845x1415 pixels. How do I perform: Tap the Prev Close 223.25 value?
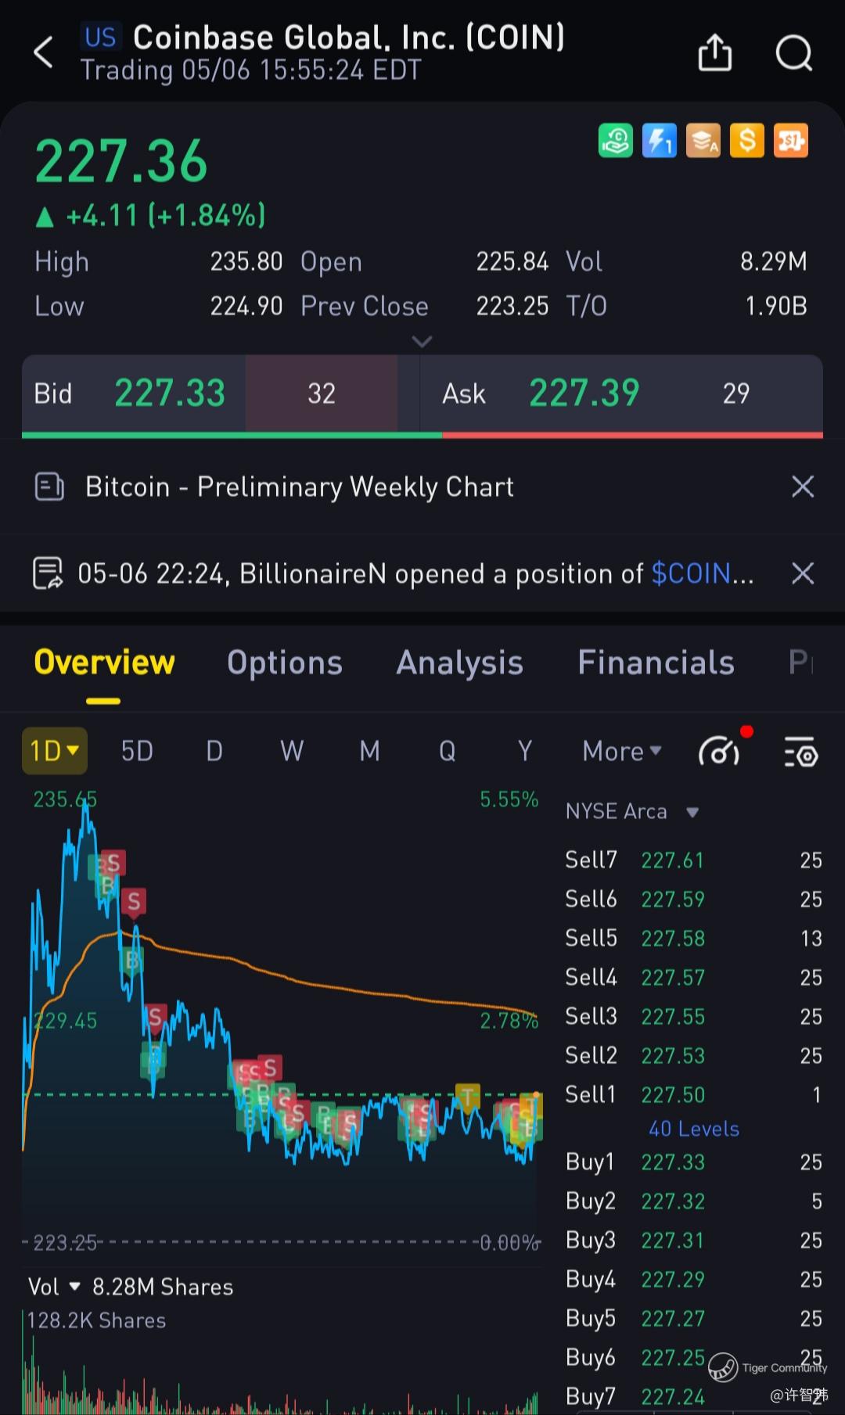point(512,306)
